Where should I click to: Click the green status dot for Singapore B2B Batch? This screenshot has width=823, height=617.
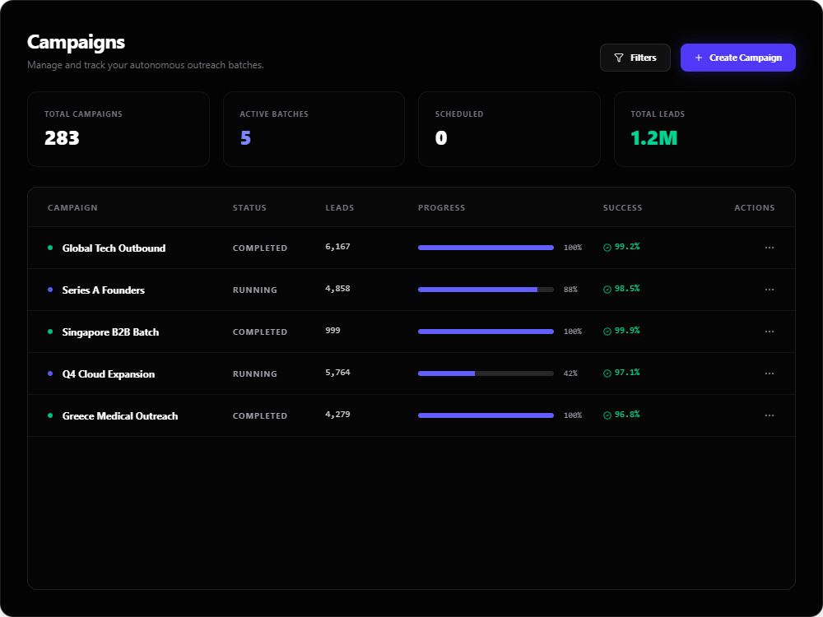pos(50,332)
